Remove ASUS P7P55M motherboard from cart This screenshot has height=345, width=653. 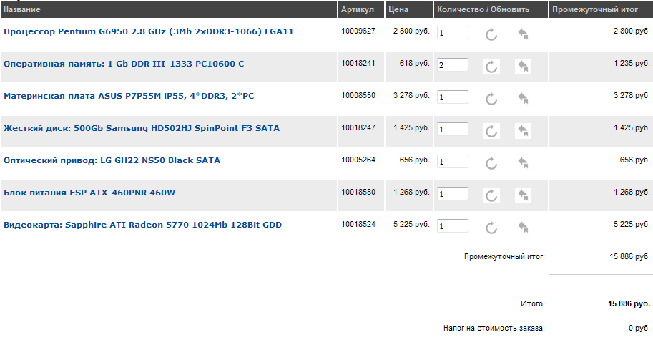(523, 99)
